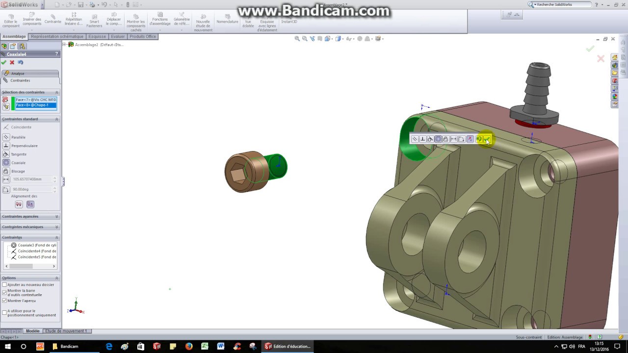This screenshot has width=628, height=353.
Task: Switch to the Produits Office tab
Action: pos(143,36)
